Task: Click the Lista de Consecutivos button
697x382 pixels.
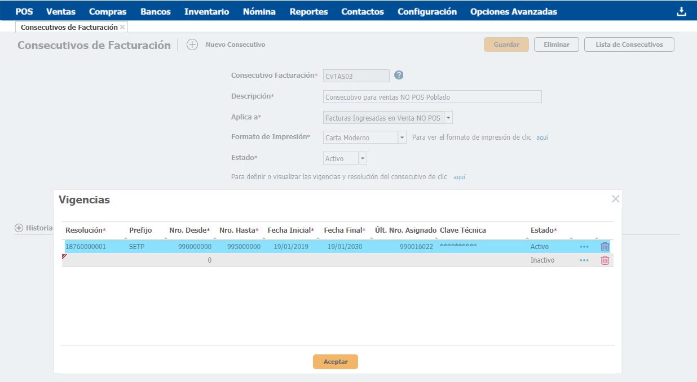Action: (629, 45)
